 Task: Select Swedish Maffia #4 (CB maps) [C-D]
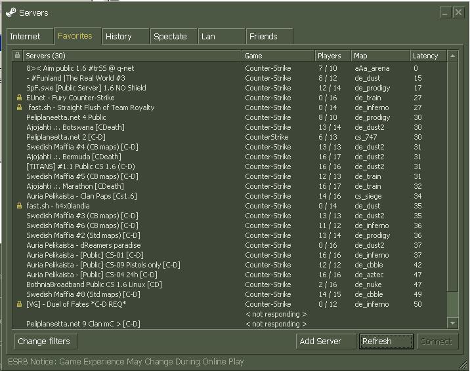click(230, 147)
